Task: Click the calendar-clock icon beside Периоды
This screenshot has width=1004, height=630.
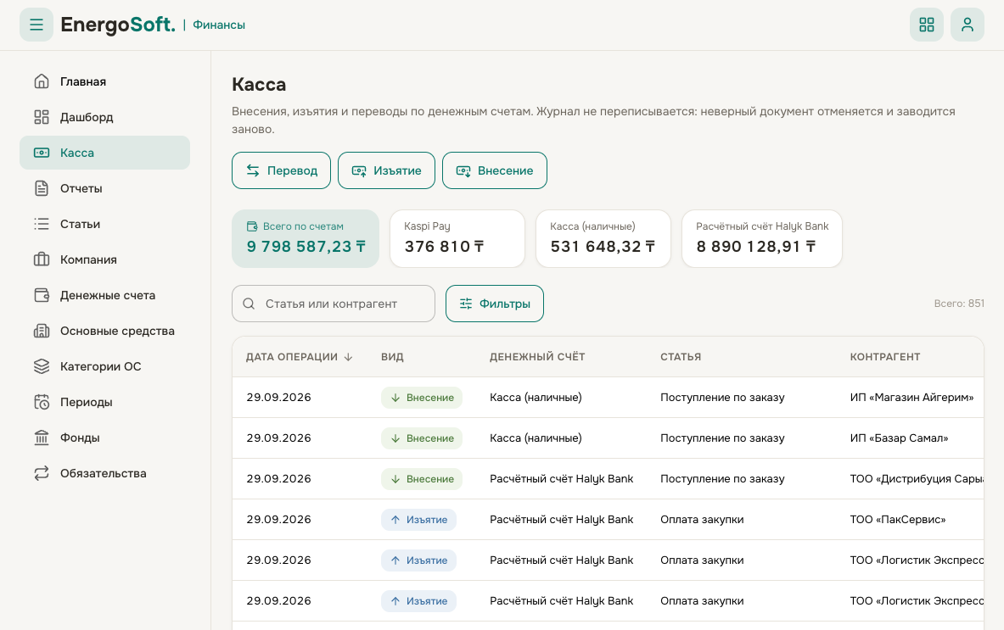Action: click(x=42, y=402)
